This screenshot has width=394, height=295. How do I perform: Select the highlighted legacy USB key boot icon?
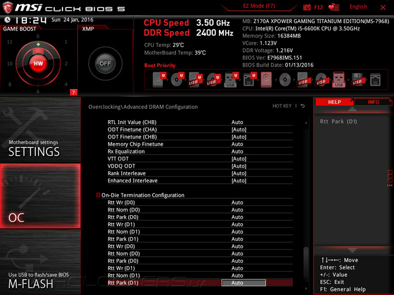pos(339,80)
